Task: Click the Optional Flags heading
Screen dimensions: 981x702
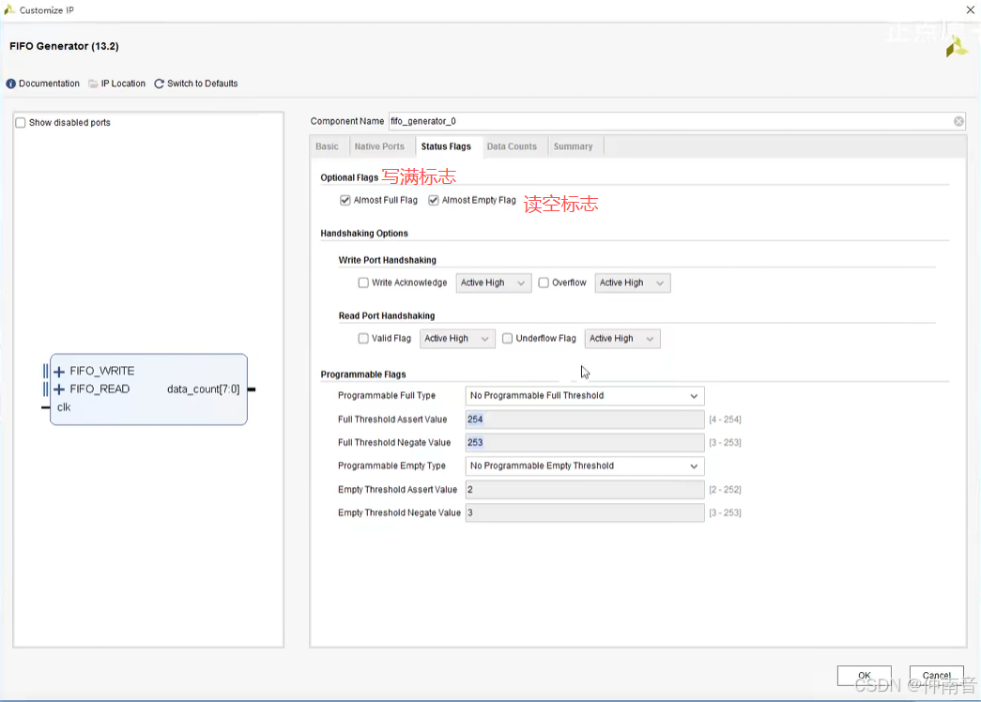Action: (349, 177)
